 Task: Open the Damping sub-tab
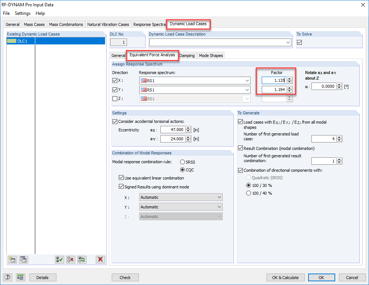187,56
